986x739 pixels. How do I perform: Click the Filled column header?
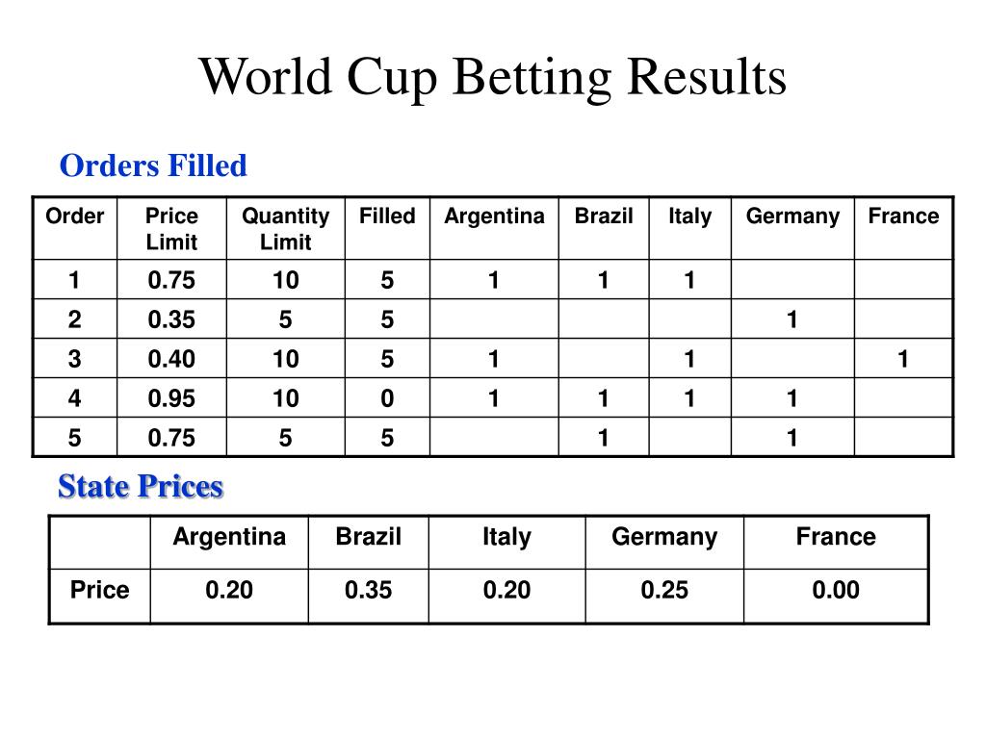tap(387, 216)
